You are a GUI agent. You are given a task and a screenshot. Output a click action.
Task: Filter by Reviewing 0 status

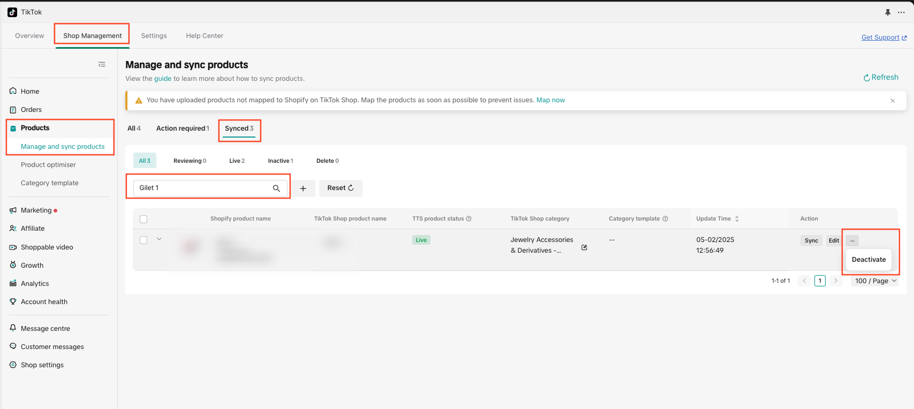pyautogui.click(x=190, y=161)
